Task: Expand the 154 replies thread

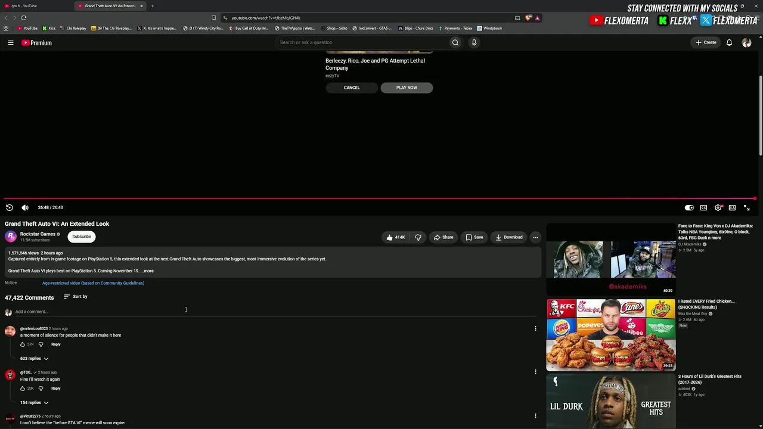Action: (x=34, y=403)
